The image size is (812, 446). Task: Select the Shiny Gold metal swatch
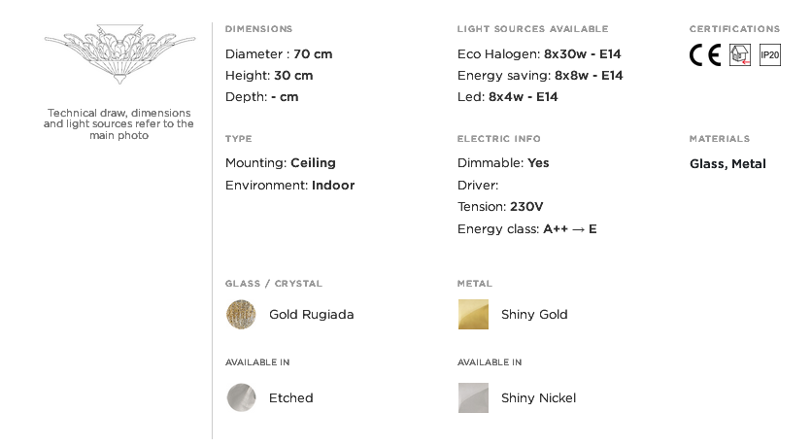(x=473, y=315)
